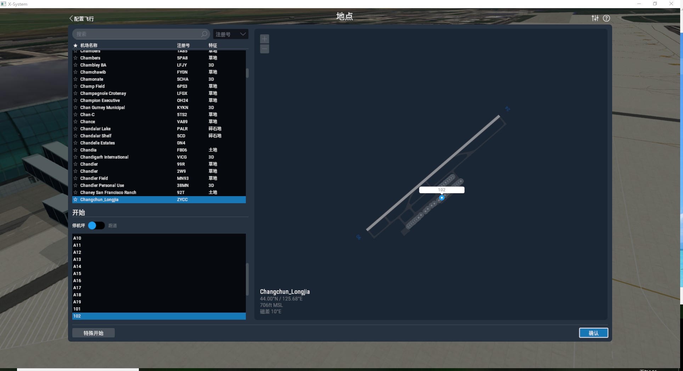Screen dimensions: 683x371
Task: Star Chandler Personal Use airport
Action: coord(75,185)
